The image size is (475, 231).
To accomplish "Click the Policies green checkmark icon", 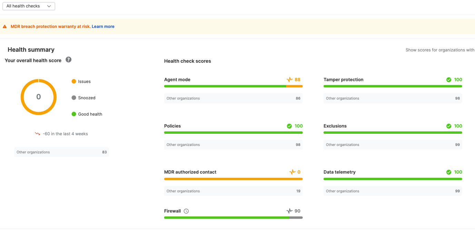I will click(x=289, y=126).
